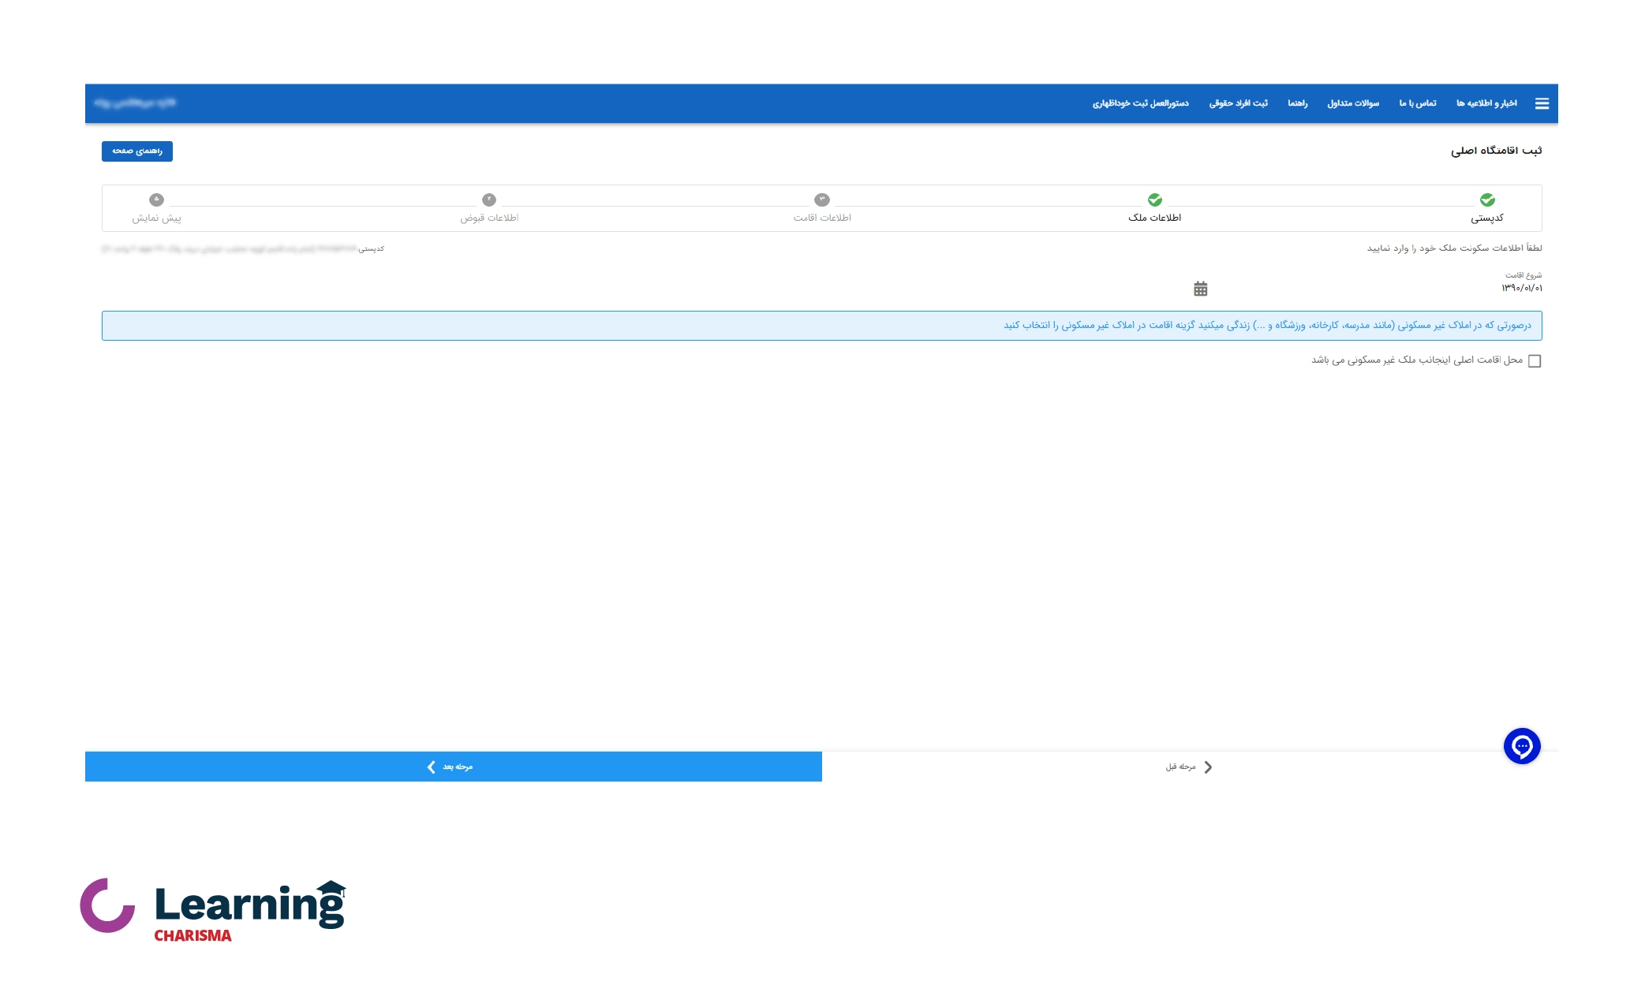1645x1000 pixels.
Task: Open the hamburger menu icon
Action: click(x=1542, y=103)
